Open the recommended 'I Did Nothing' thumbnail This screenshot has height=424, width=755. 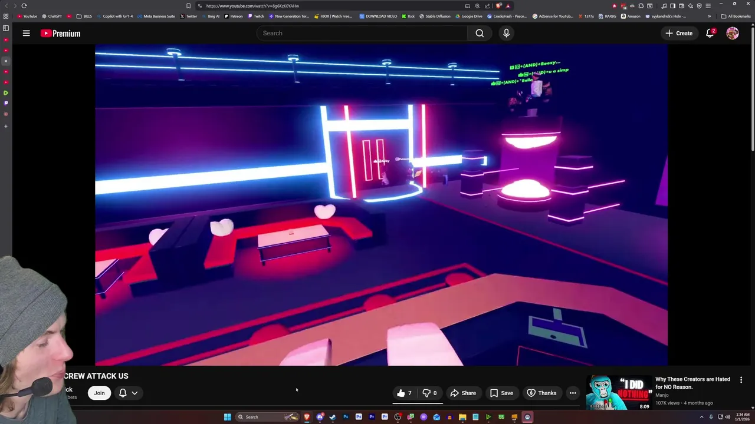pos(619,392)
